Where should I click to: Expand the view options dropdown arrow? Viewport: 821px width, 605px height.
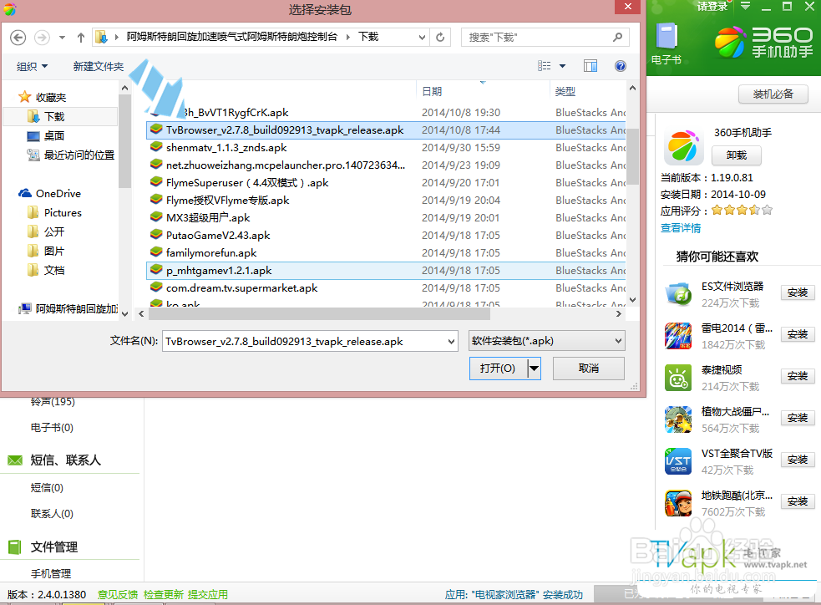562,66
